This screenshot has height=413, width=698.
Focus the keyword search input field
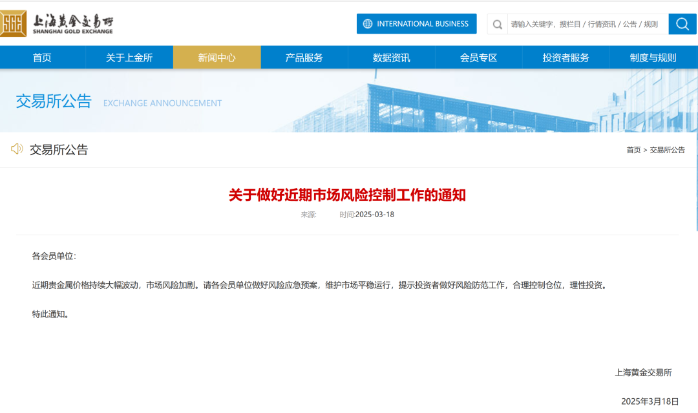click(587, 24)
